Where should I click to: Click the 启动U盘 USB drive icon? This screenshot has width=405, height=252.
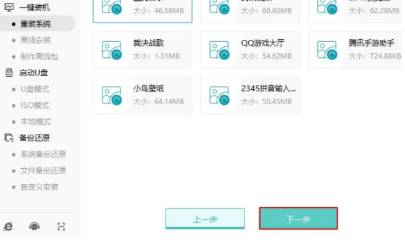click(9, 73)
